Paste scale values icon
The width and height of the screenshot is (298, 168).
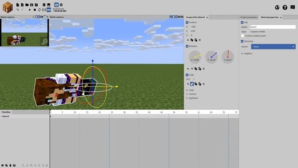coord(200,84)
